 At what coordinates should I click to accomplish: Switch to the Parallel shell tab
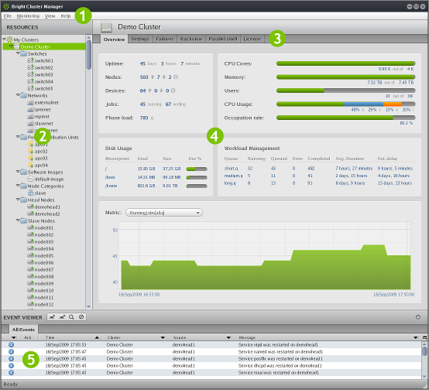(x=223, y=39)
